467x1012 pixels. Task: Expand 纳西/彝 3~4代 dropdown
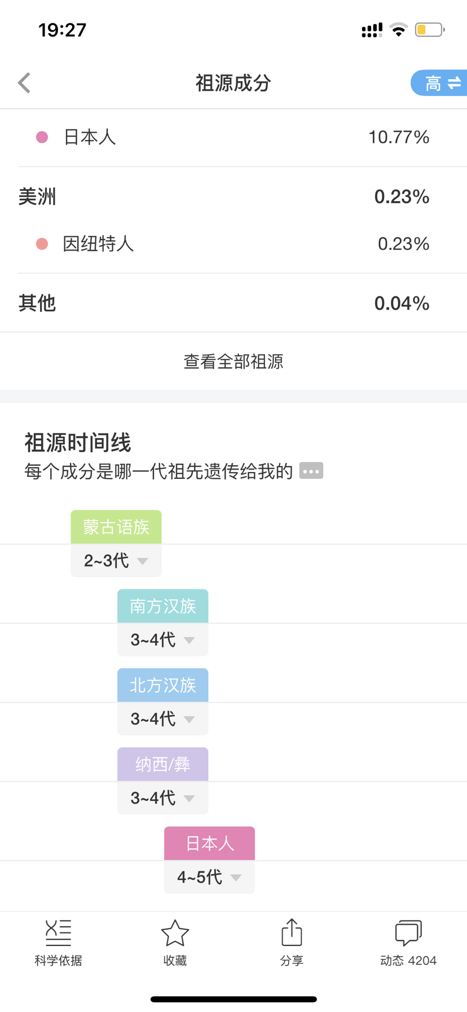coord(163,798)
